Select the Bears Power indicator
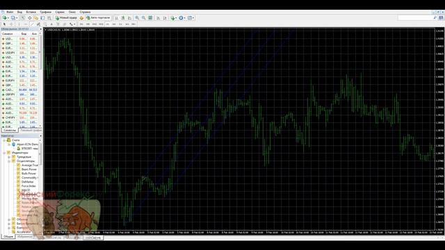Screen dimensions: 445x250 pyautogui.click(x=29, y=169)
